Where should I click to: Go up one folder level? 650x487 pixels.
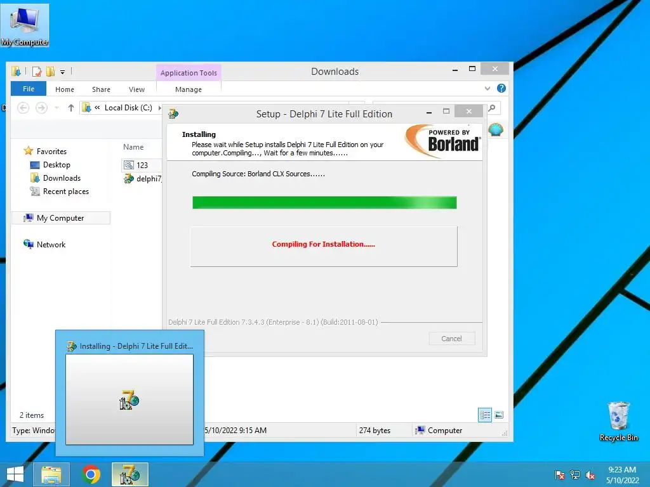[71, 108]
